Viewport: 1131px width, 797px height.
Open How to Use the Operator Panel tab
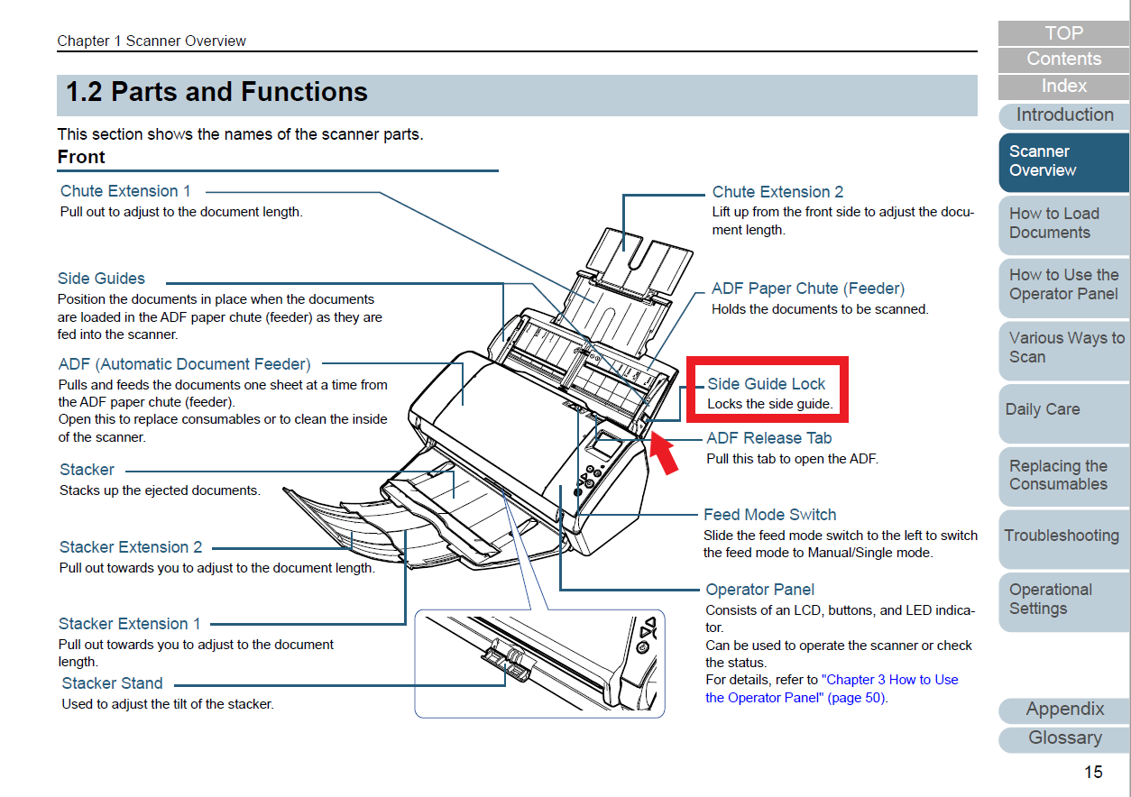click(x=1063, y=285)
